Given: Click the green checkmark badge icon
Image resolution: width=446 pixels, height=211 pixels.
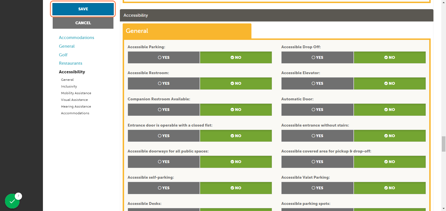Looking at the screenshot, I should (12, 201).
